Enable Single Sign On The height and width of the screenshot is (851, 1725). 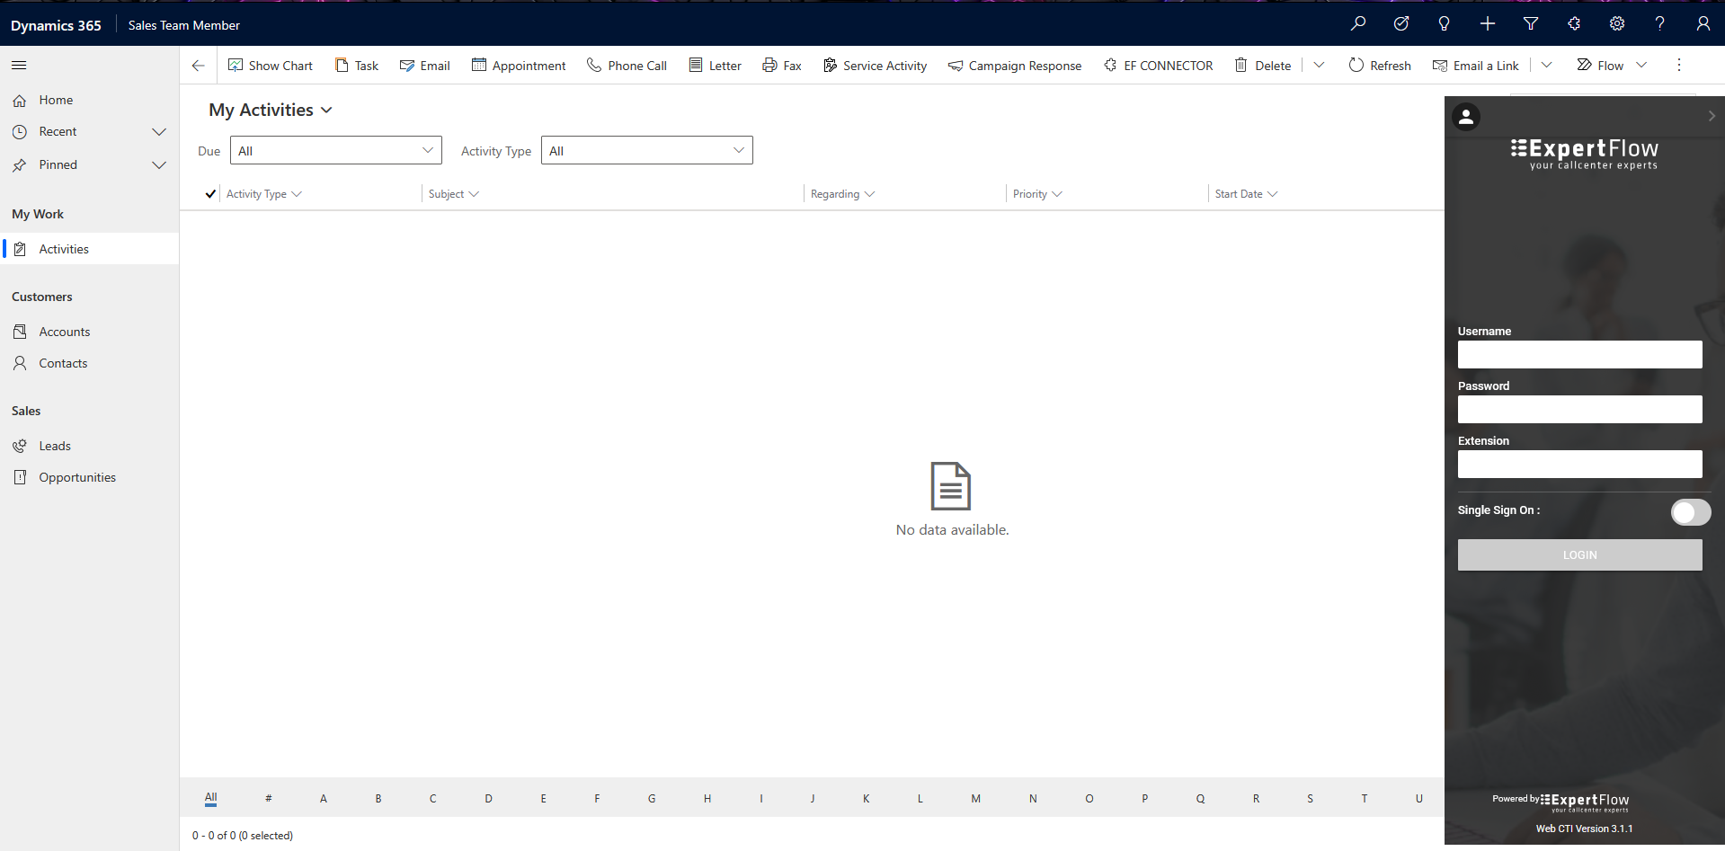(x=1691, y=512)
